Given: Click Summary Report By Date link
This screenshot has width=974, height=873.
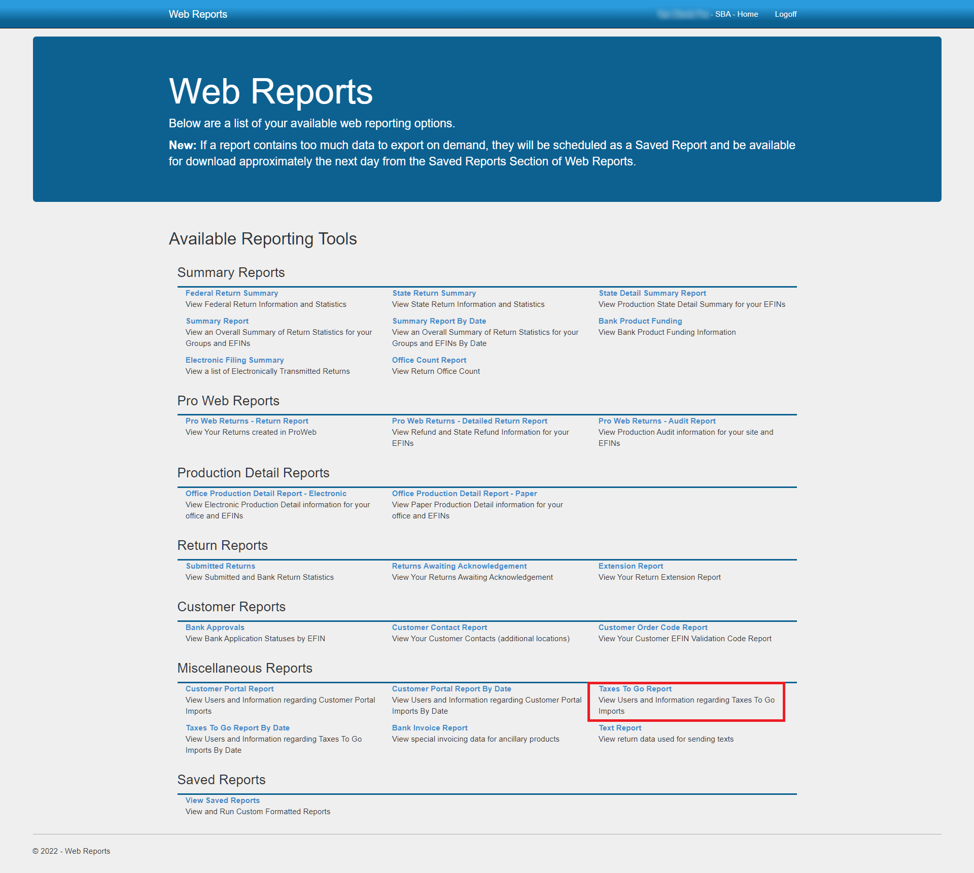Looking at the screenshot, I should (x=439, y=321).
